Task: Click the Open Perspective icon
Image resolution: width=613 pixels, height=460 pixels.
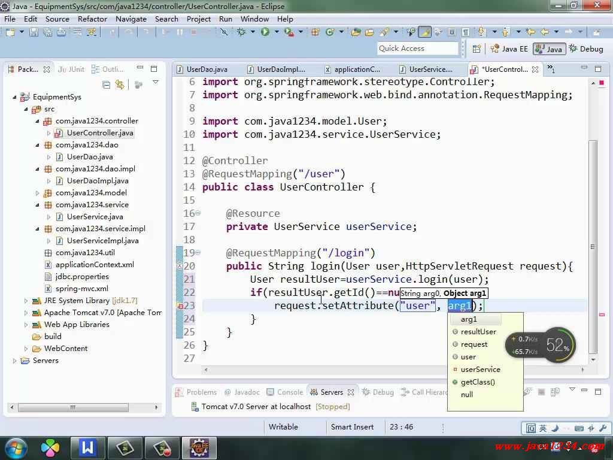Action: point(477,49)
